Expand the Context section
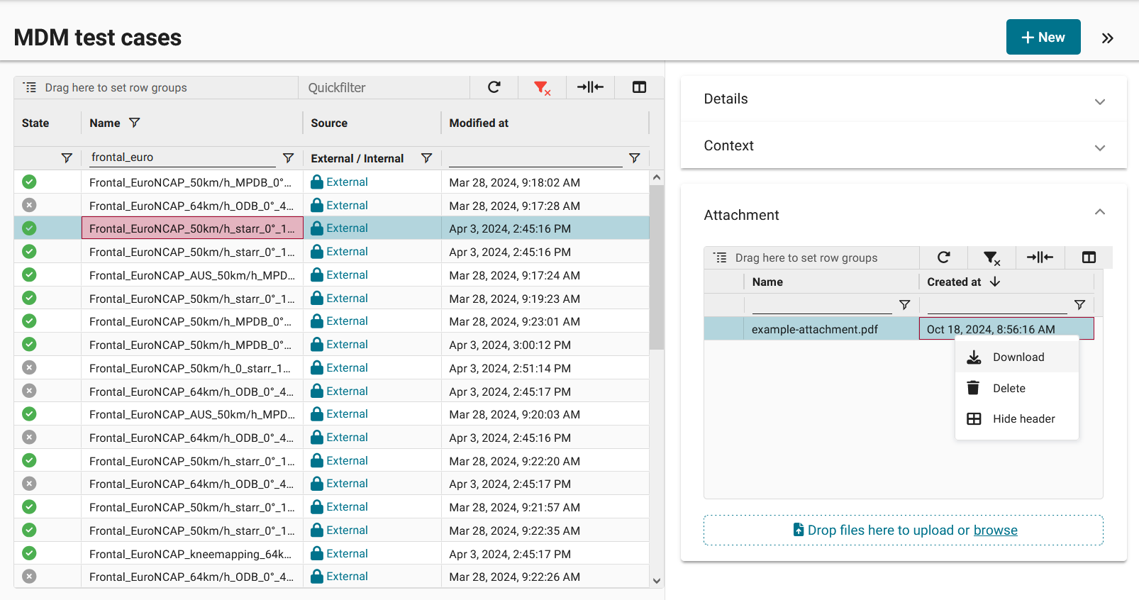 pos(904,145)
